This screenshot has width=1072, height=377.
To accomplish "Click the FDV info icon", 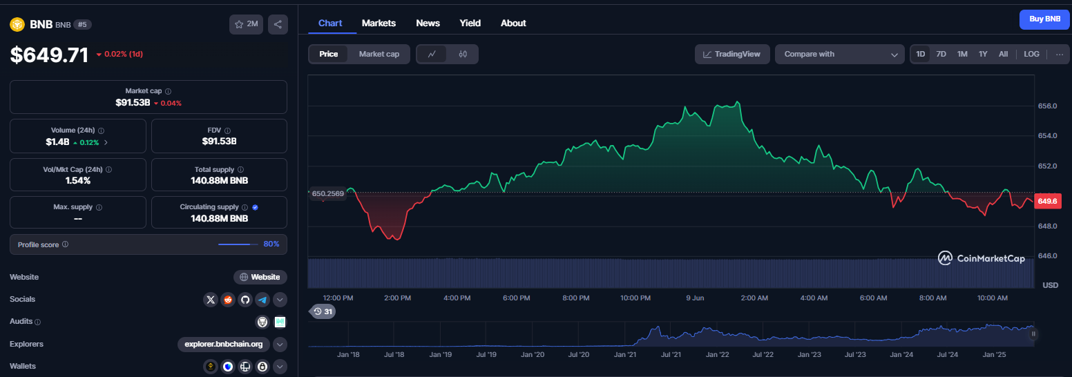I will (x=227, y=130).
